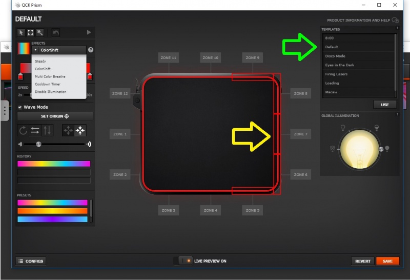Select the ZONE 8 label
Image resolution: width=410 pixels, height=280 pixels.
point(300,93)
